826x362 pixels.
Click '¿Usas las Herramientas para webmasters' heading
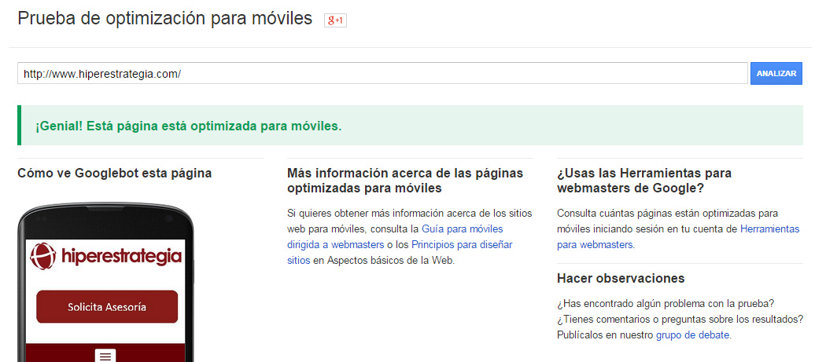[x=644, y=181]
